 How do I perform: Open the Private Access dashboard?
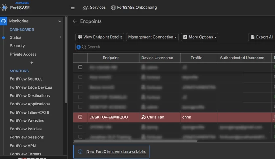pyautogui.click(x=23, y=54)
